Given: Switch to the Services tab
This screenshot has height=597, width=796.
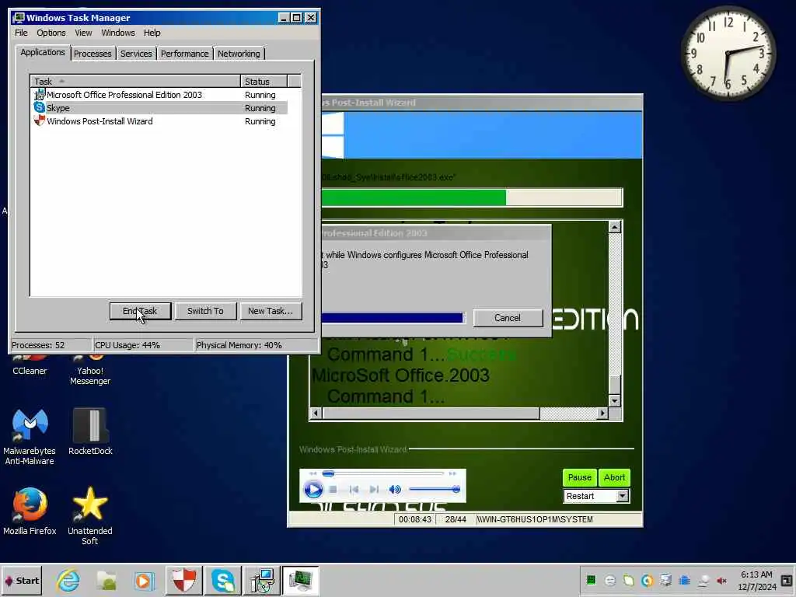Looking at the screenshot, I should click(136, 54).
